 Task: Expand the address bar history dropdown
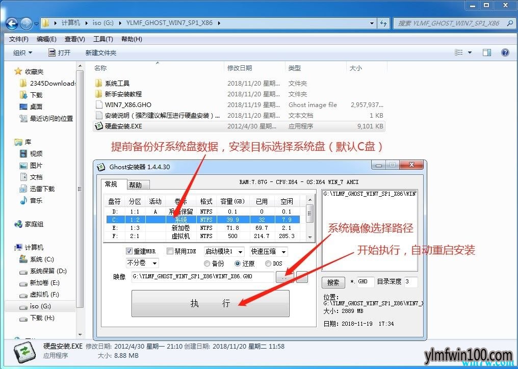click(372, 23)
